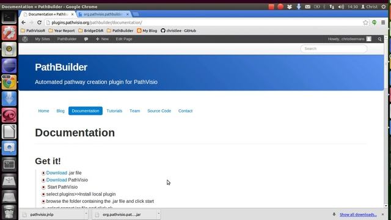
Task: Open a new browser tab
Action: tap(136, 15)
